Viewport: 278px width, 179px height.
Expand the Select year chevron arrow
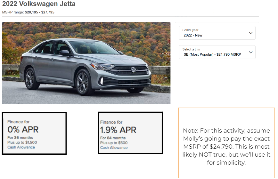(250, 33)
